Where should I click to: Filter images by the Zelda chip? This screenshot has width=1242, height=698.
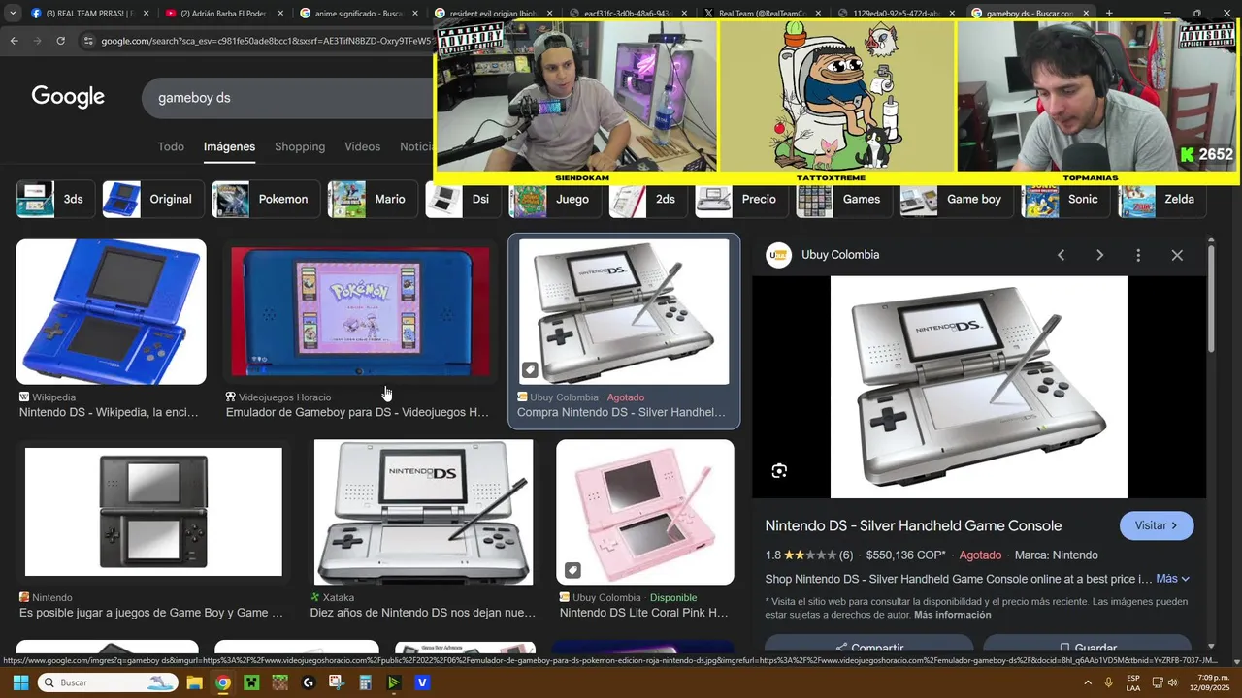pos(1161,199)
